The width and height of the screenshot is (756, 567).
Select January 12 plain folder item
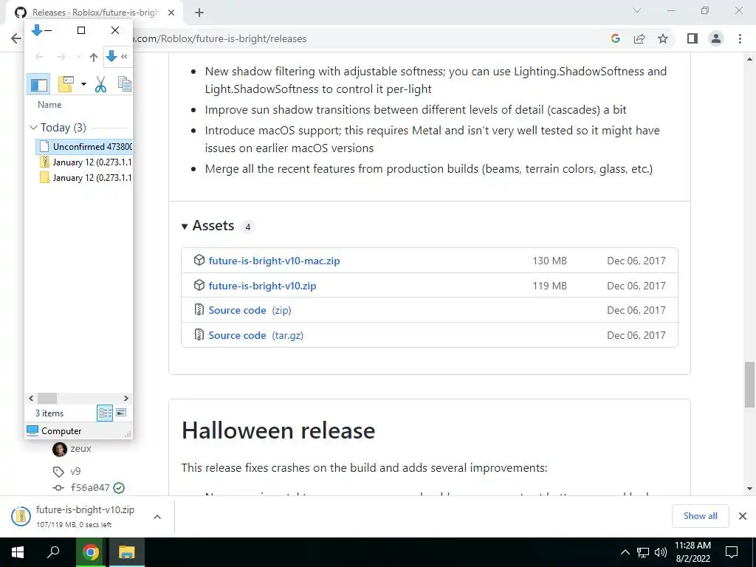tap(85, 177)
